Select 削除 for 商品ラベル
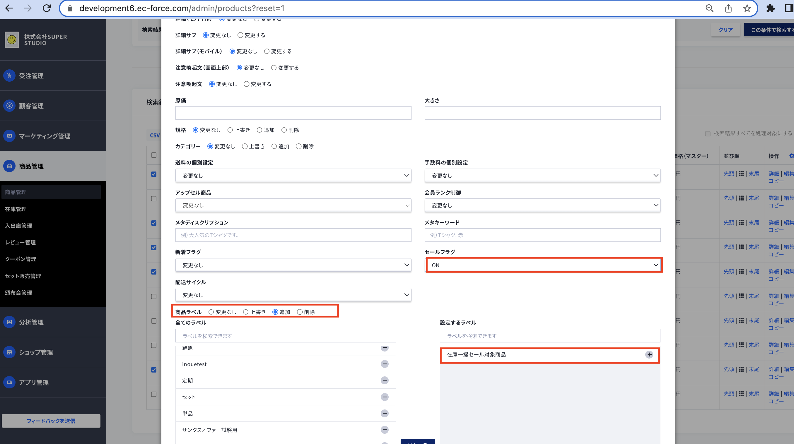The width and height of the screenshot is (794, 444). click(x=300, y=312)
